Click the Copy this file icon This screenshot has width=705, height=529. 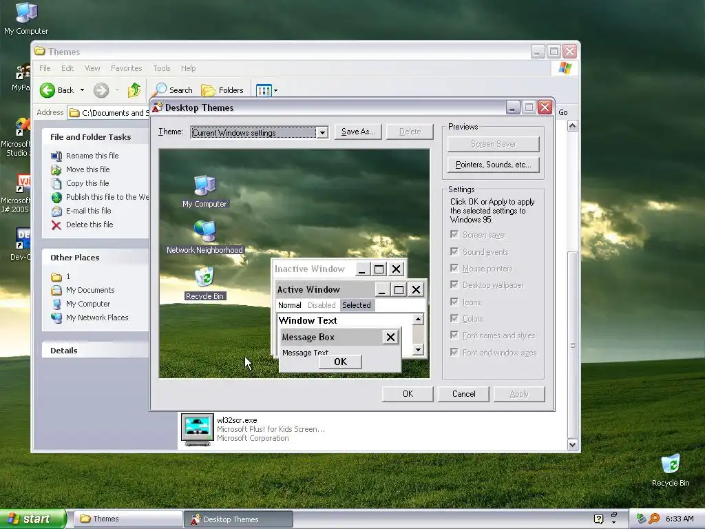pyautogui.click(x=56, y=183)
